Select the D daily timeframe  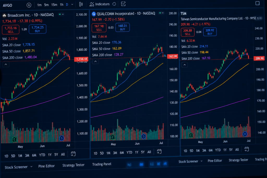tap(67, 5)
